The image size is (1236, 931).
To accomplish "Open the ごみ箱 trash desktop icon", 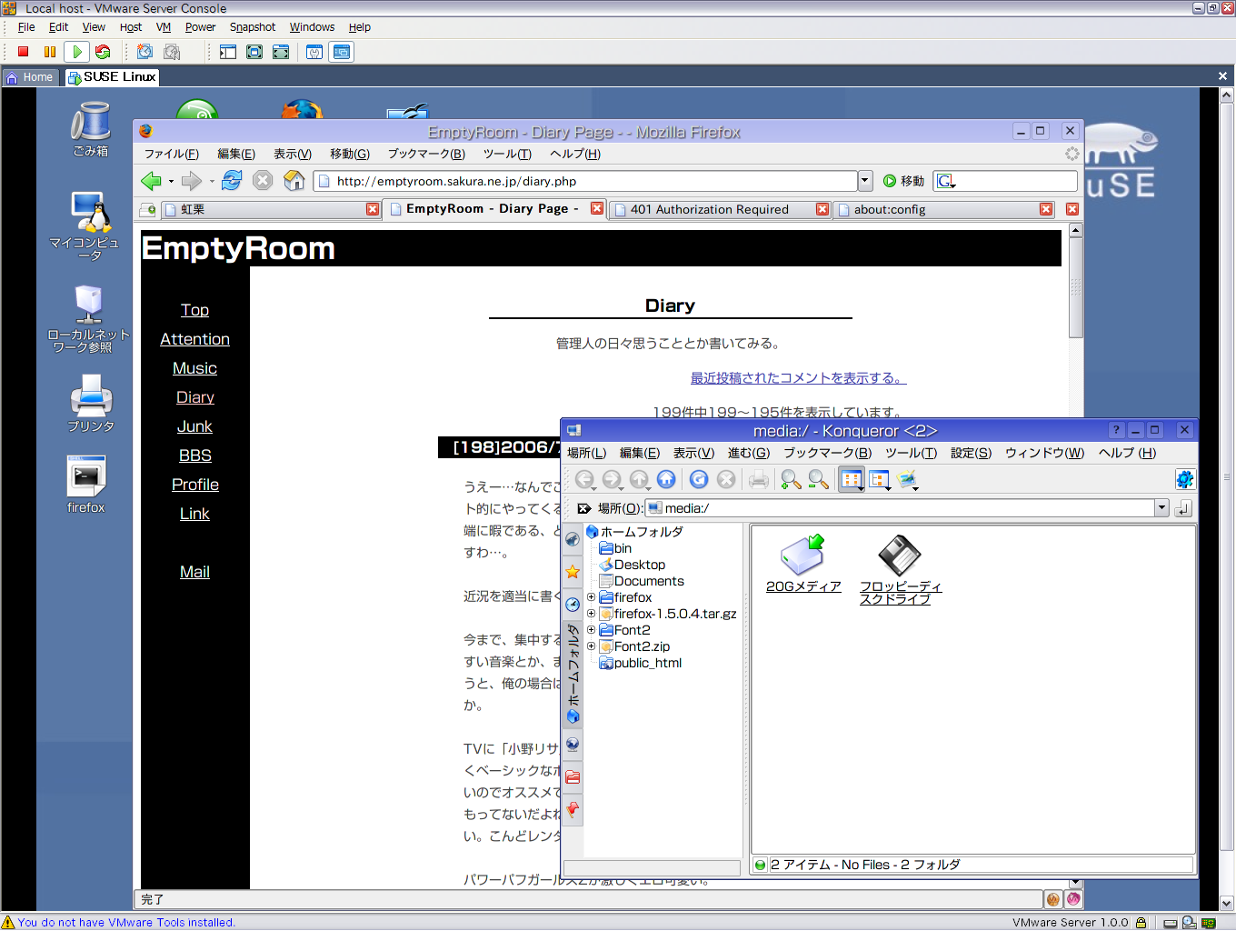I will (x=91, y=128).
